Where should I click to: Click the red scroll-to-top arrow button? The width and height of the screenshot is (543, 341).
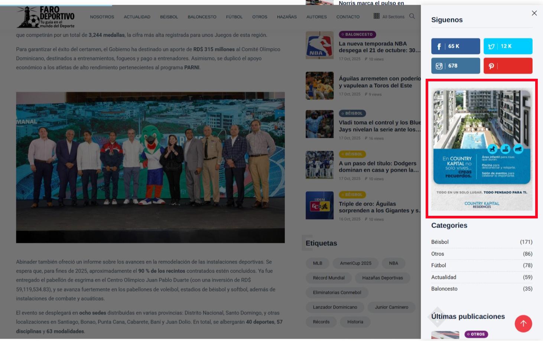(523, 324)
